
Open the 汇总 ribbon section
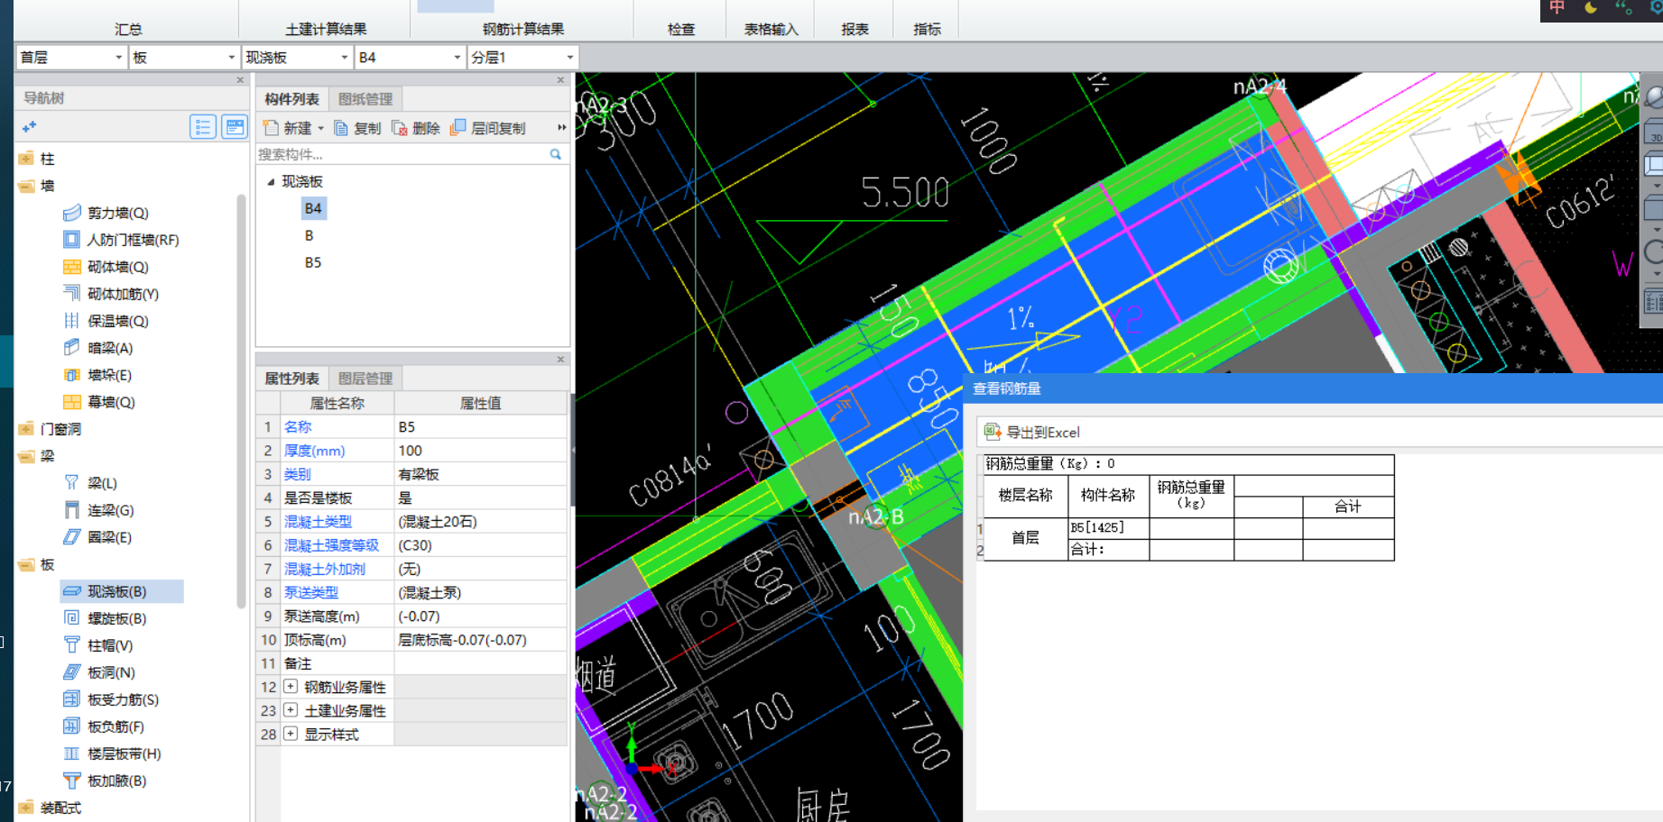pos(128,29)
